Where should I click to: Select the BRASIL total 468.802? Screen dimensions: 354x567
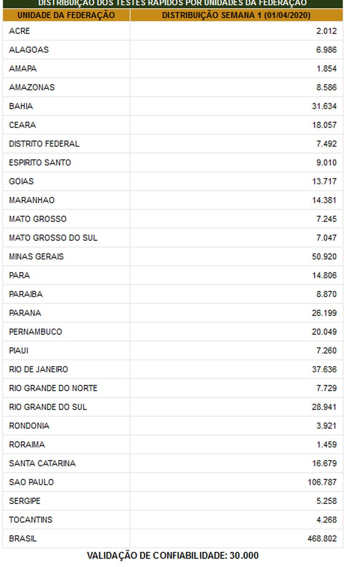click(322, 539)
